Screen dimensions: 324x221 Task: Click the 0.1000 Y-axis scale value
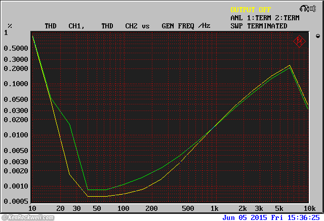(18, 84)
